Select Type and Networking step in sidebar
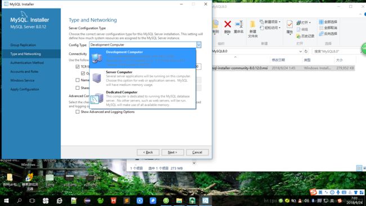The width and height of the screenshot is (366, 206). 31,54
